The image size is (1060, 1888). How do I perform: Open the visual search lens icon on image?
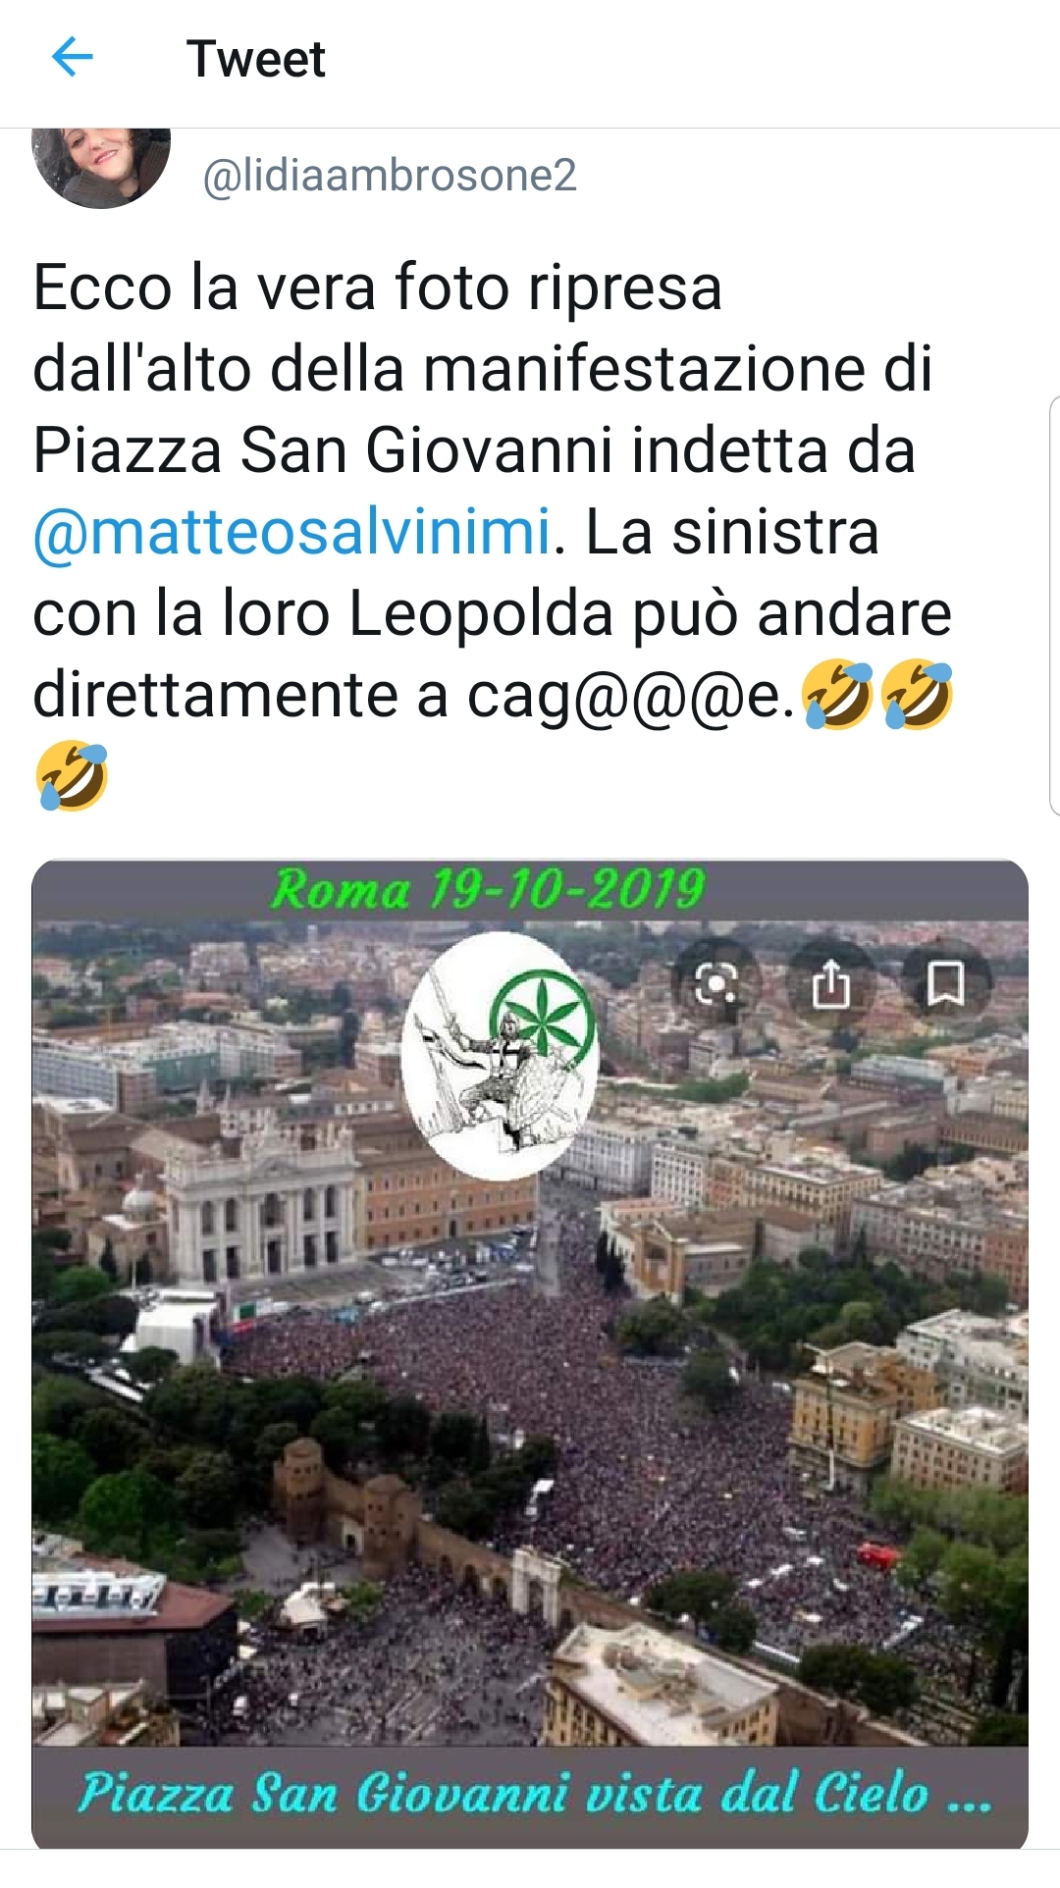tap(716, 983)
